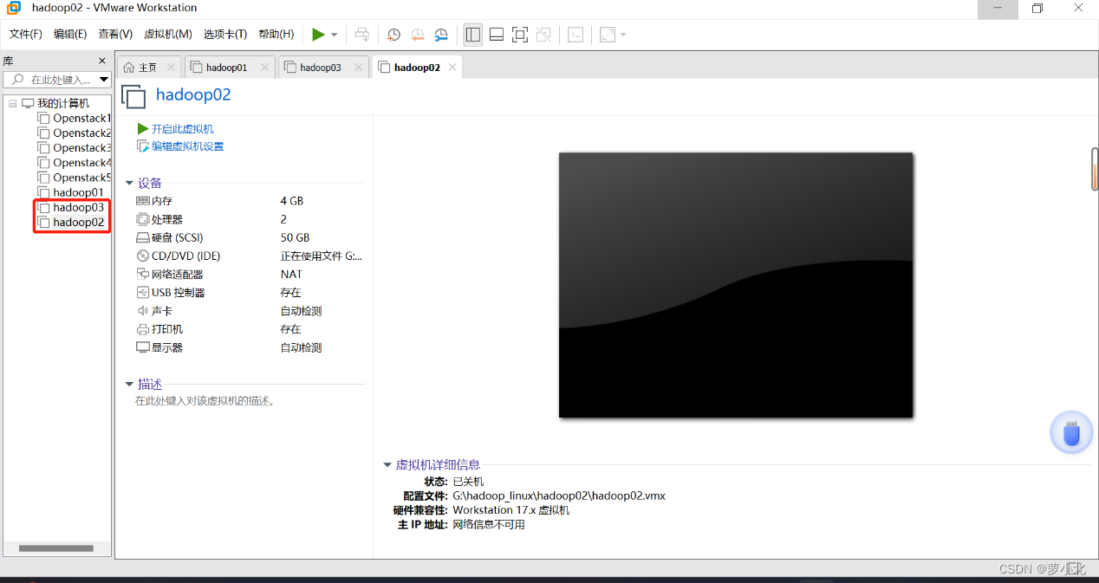Click the main pane vertical scrollbar

(x=1095, y=169)
